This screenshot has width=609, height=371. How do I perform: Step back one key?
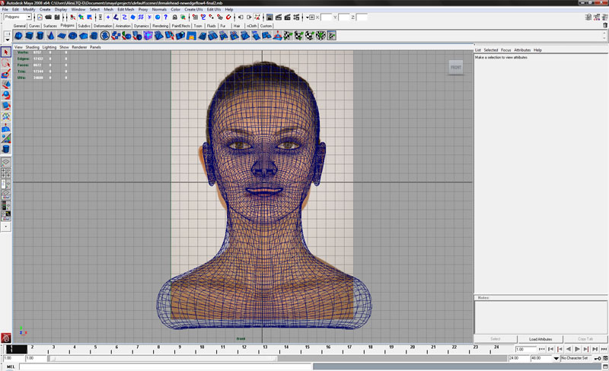[x=560, y=349]
